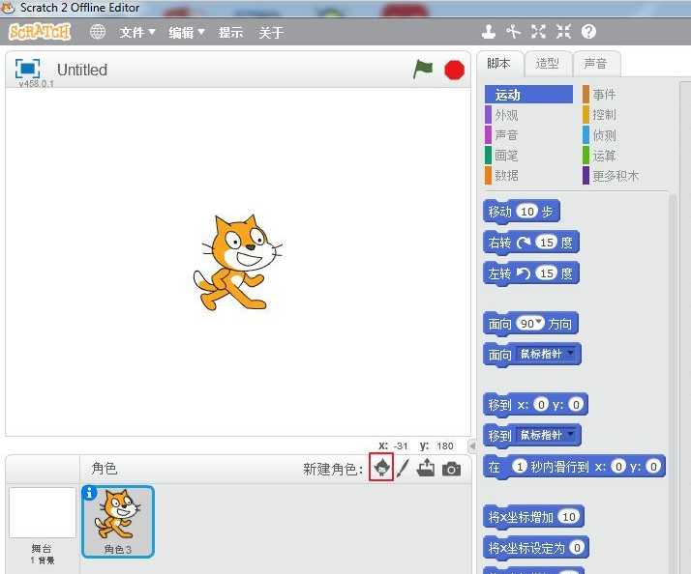Stop the project with the red stop button
The image size is (691, 574).
[454, 70]
